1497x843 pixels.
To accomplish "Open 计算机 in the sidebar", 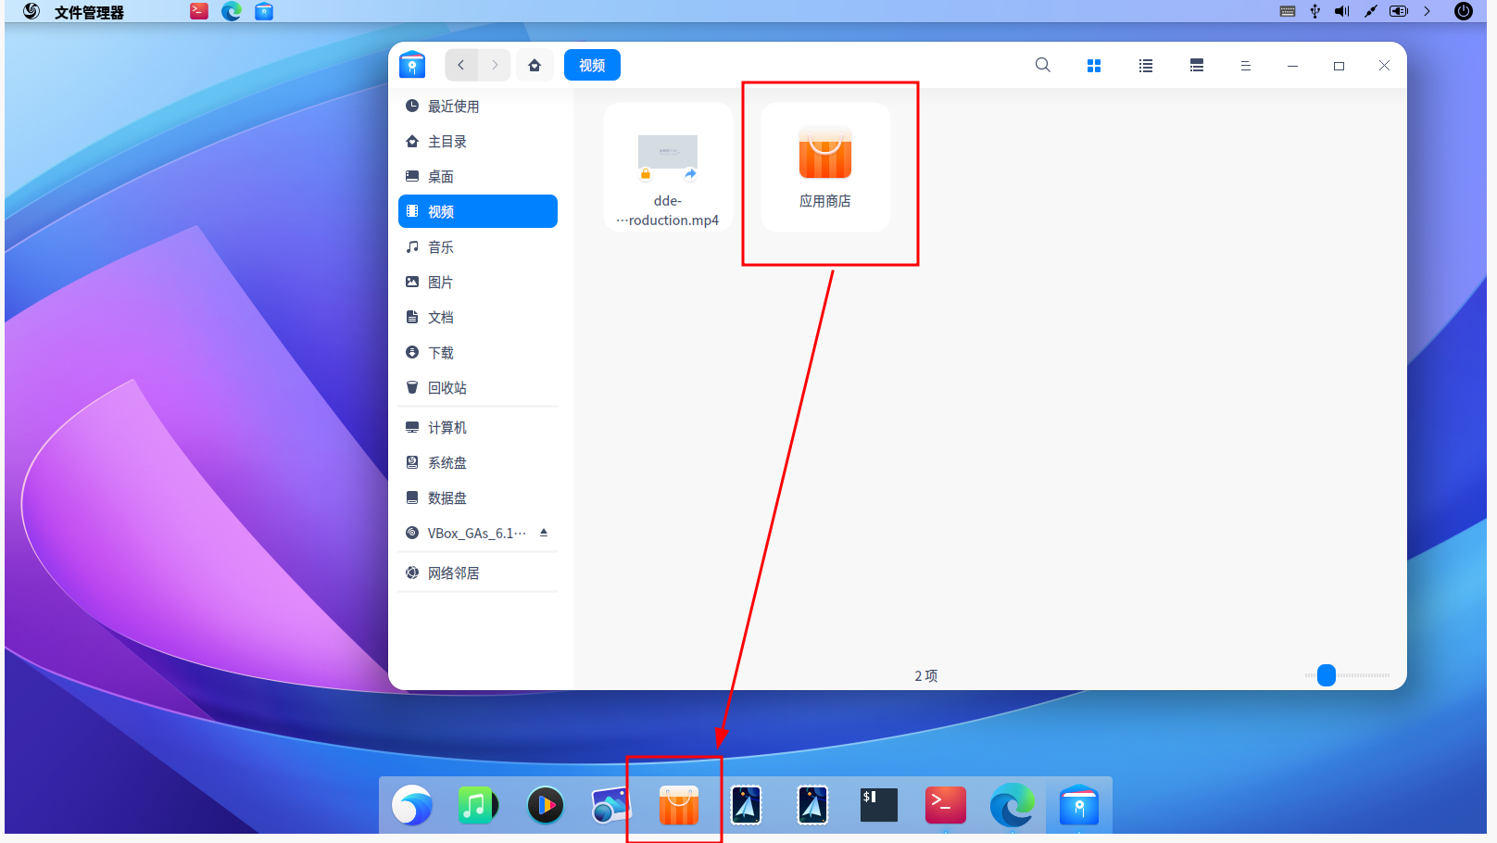I will (478, 428).
